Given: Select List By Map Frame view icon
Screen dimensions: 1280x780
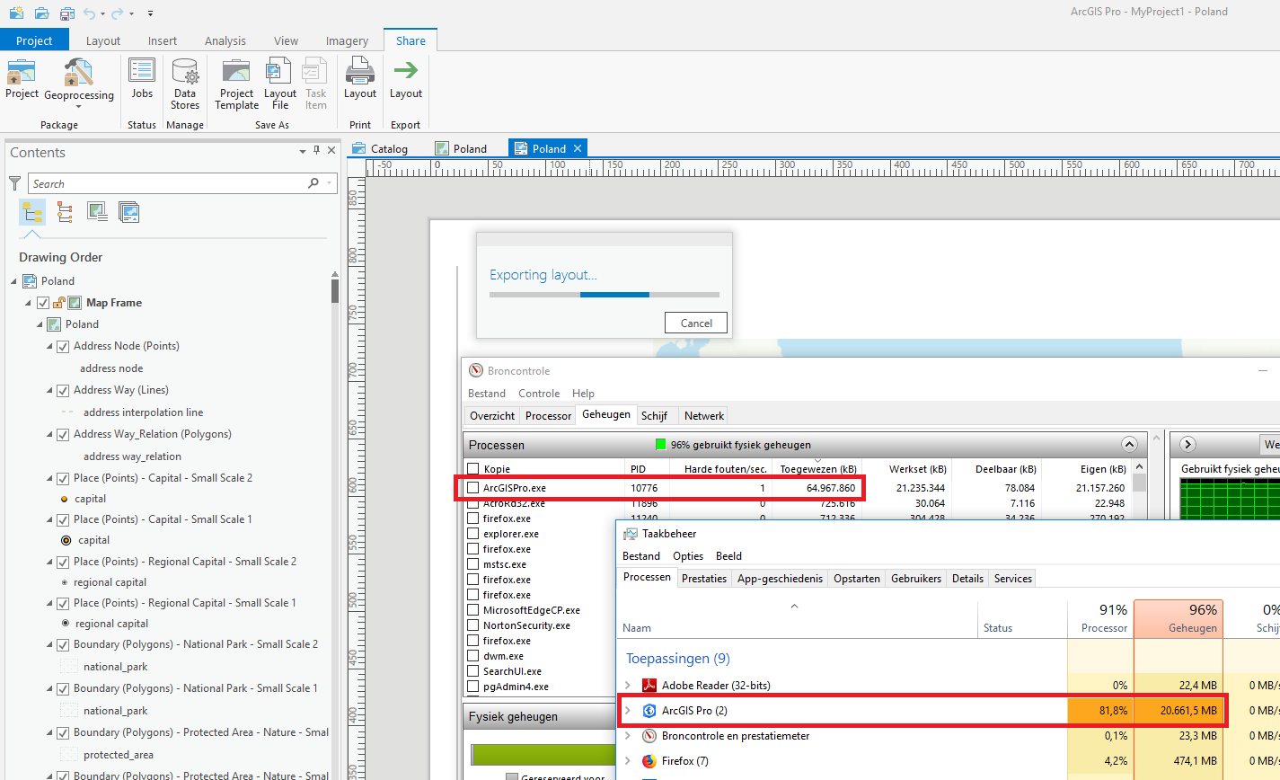Looking at the screenshot, I should click(x=97, y=212).
